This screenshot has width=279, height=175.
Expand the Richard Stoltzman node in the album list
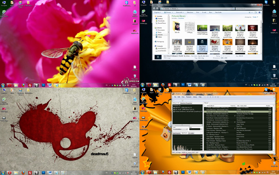174,112
